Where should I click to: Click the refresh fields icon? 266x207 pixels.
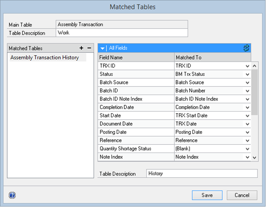tap(246, 48)
